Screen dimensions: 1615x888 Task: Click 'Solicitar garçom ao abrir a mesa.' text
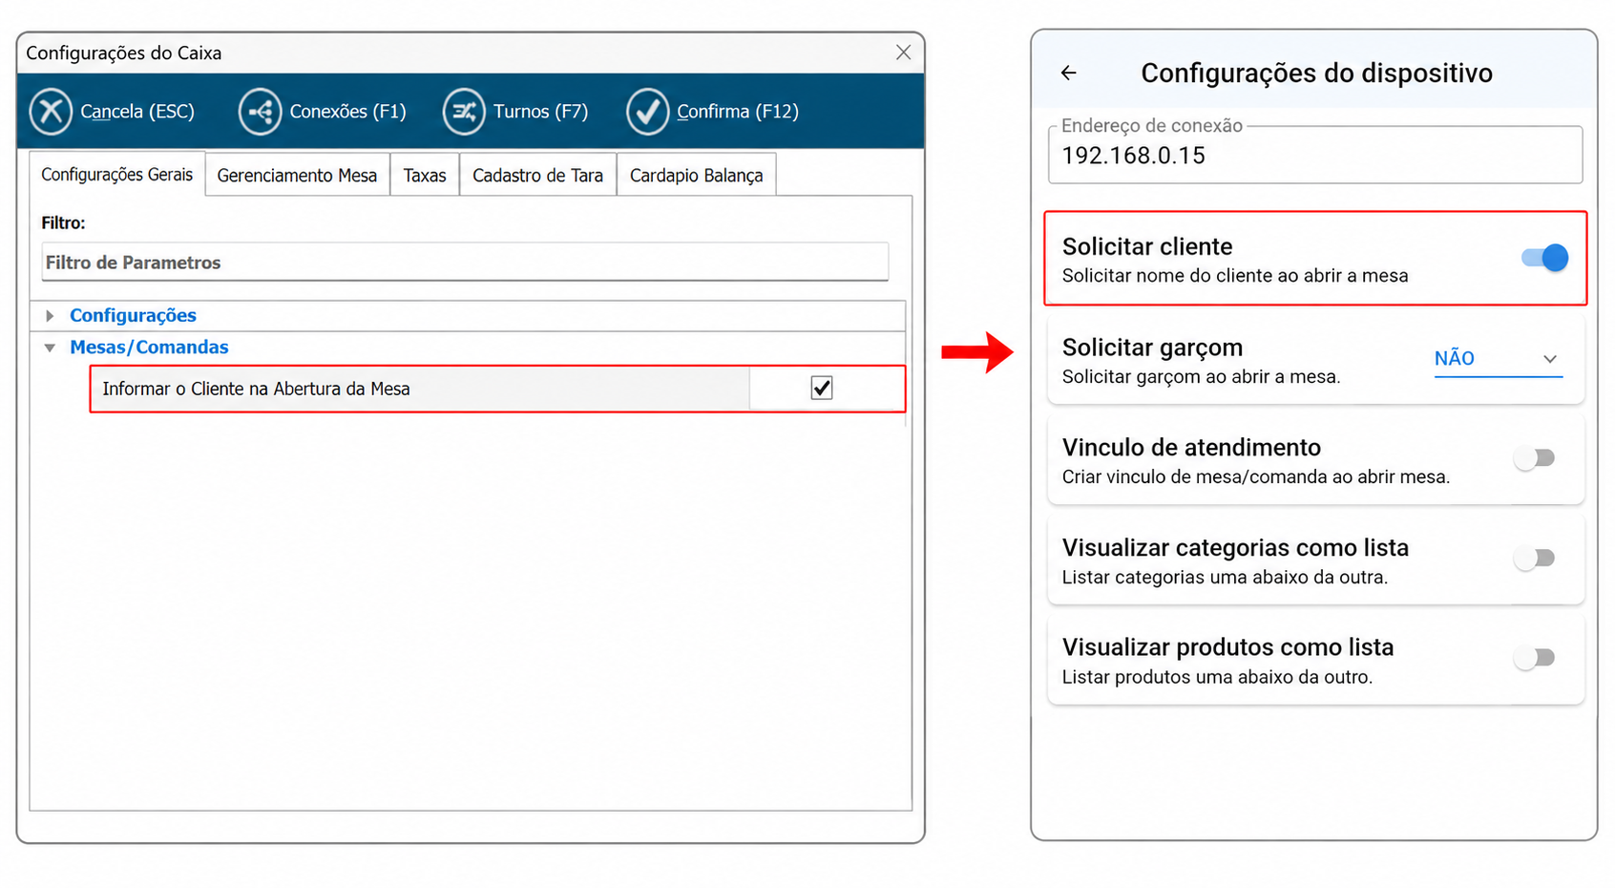point(1202,377)
